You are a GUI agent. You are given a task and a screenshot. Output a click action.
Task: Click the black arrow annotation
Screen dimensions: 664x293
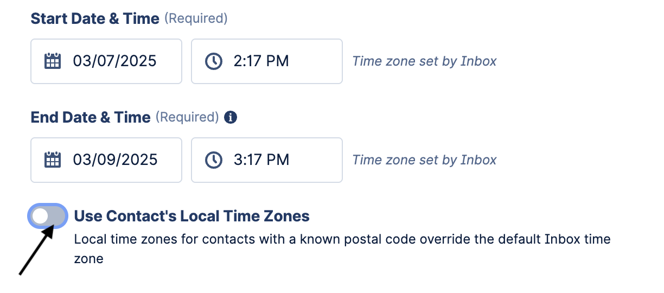point(37,250)
